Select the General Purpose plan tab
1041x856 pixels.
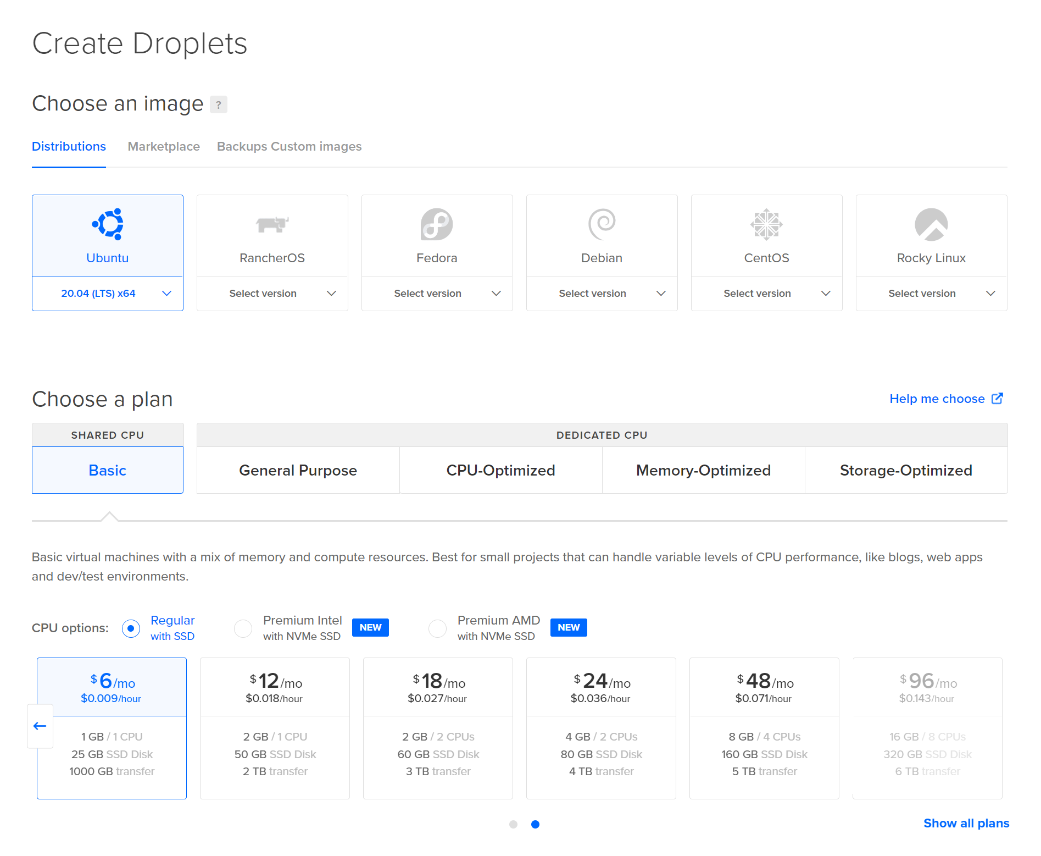click(298, 470)
